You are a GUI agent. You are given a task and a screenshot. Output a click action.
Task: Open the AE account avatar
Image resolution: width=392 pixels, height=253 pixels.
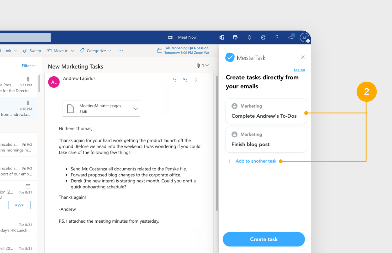point(304,38)
